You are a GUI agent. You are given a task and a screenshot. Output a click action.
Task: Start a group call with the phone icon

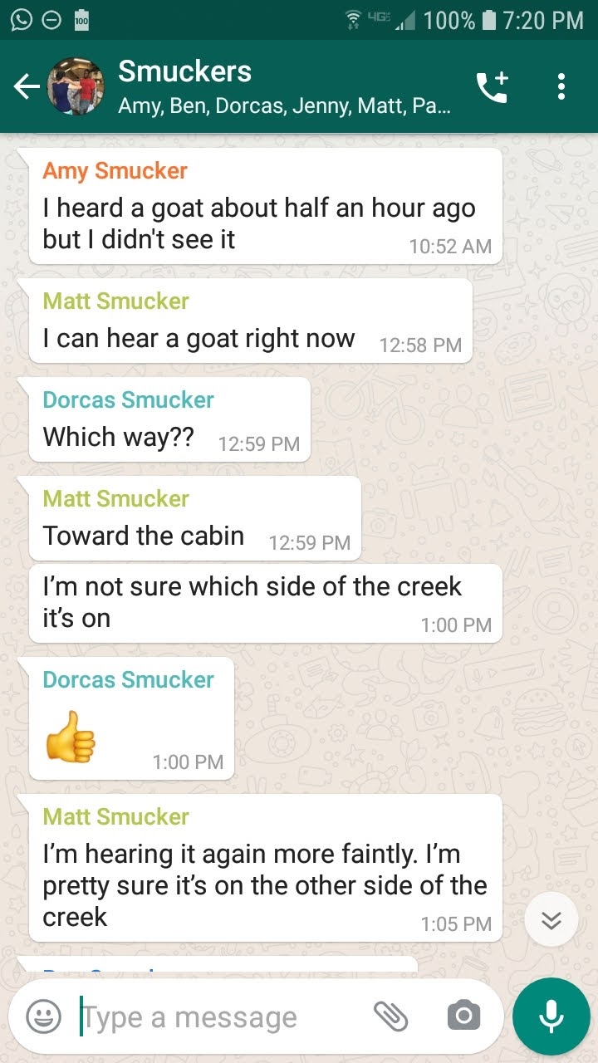493,86
